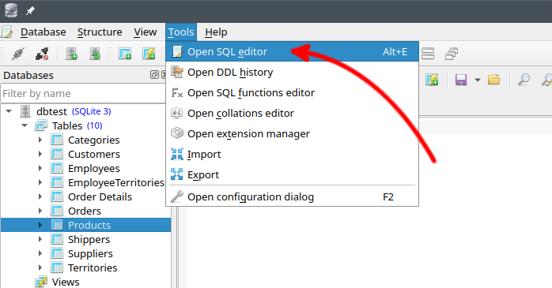552x288 pixels.
Task: Click the disconnect from database icon
Action: pos(42,54)
